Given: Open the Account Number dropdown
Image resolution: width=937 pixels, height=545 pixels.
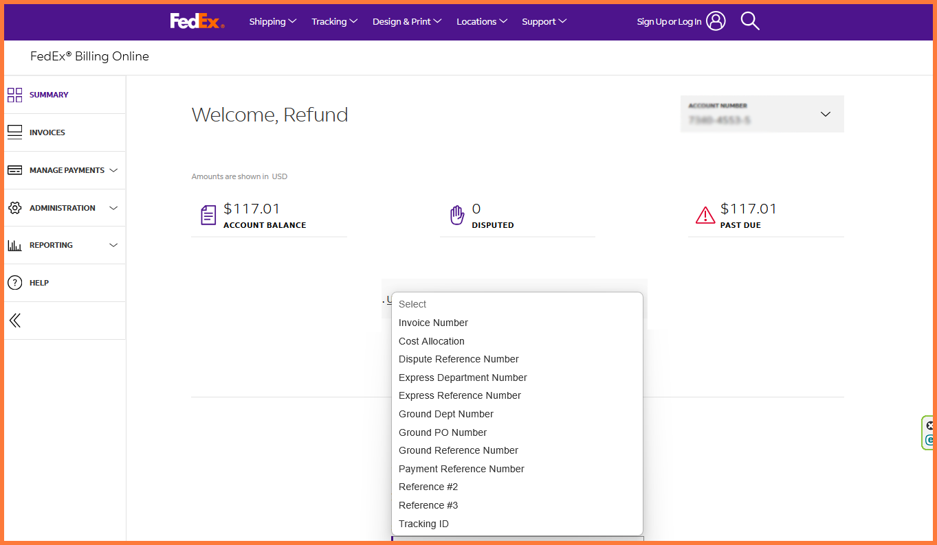Looking at the screenshot, I should click(x=762, y=114).
